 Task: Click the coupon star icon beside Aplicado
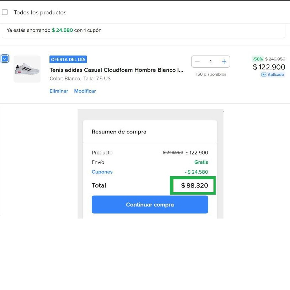pyautogui.click(x=264, y=74)
